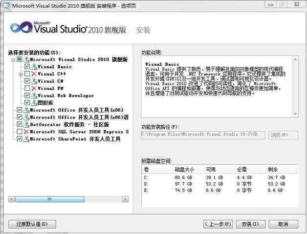Screen dimensions: 307x234
Task: Click the C: drive row label
Action: coord(146,177)
